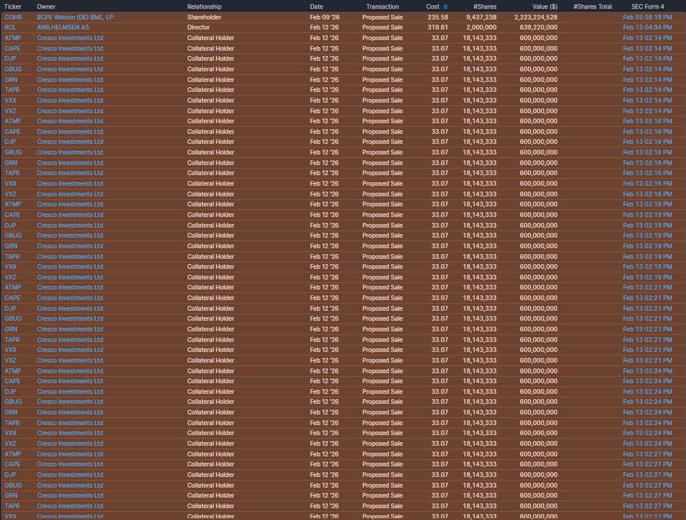Image resolution: width=686 pixels, height=520 pixels.
Task: Select the value 2,223,224,528
Action: (x=536, y=17)
